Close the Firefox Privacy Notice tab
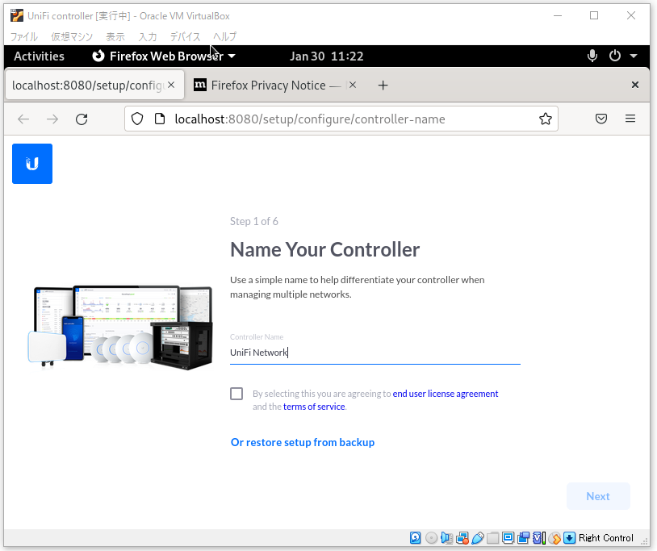The width and height of the screenshot is (657, 551). click(x=353, y=85)
